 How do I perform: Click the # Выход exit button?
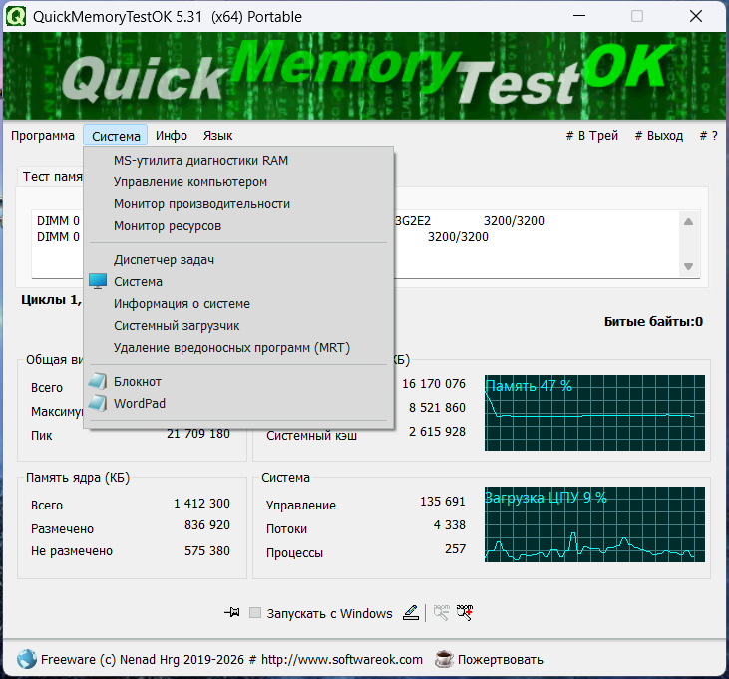pos(658,136)
